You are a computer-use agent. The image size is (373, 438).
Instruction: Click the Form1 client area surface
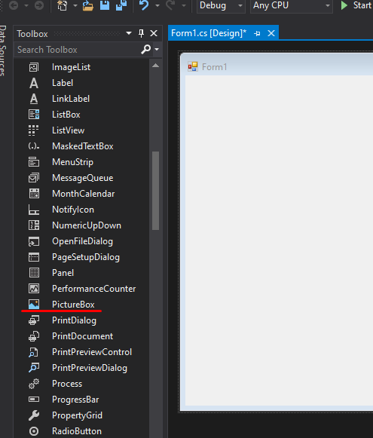click(x=280, y=240)
